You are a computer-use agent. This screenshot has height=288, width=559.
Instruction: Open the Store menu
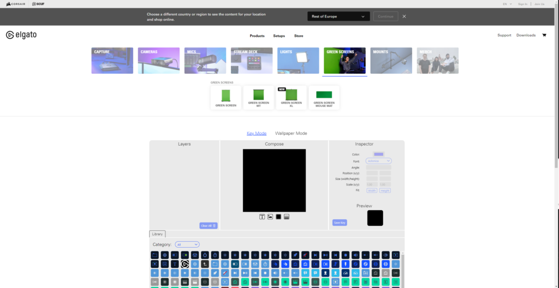coord(299,35)
